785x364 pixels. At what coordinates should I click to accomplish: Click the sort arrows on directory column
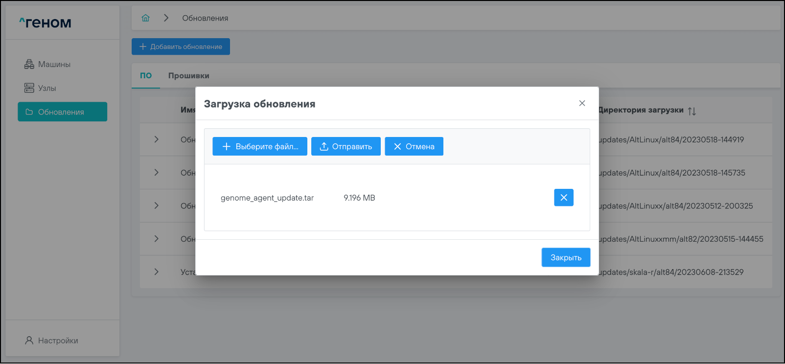coord(692,111)
